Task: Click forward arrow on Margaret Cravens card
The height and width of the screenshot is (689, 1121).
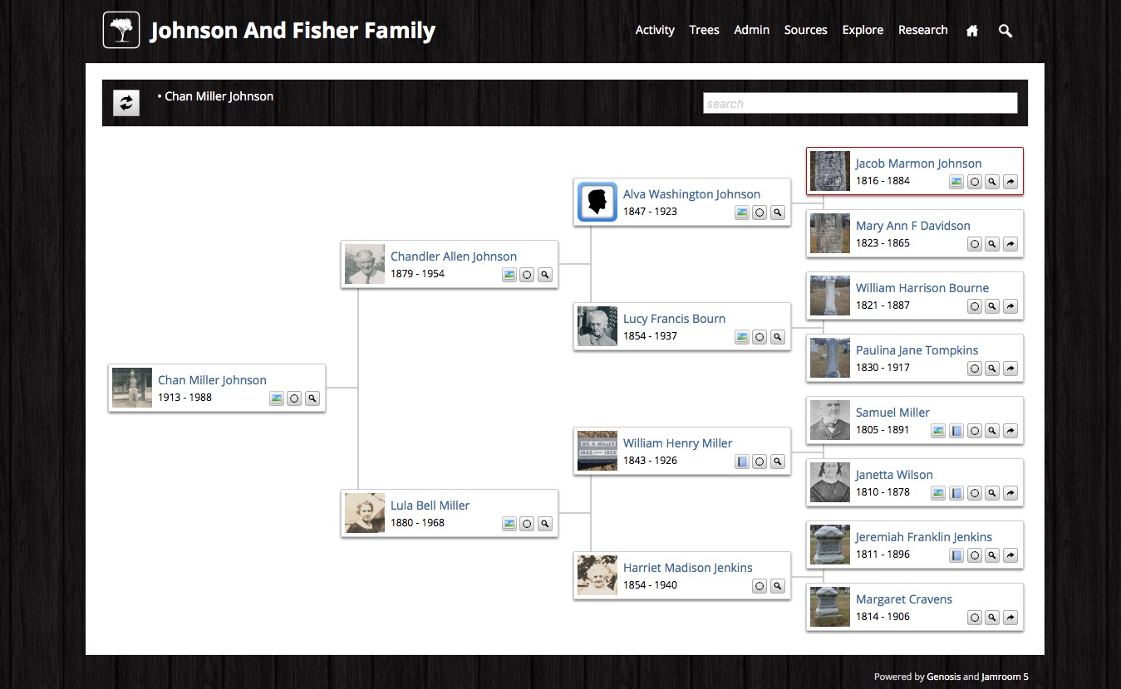Action: [x=1010, y=618]
